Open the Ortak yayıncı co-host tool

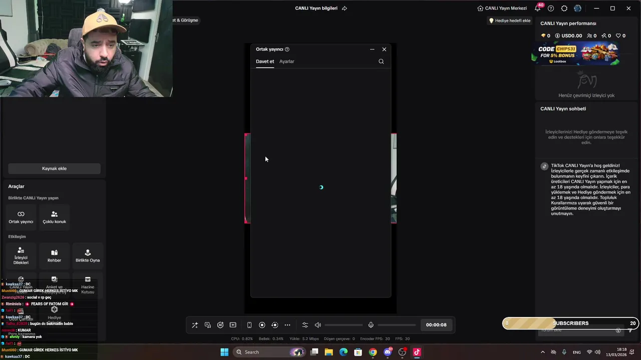point(21,217)
